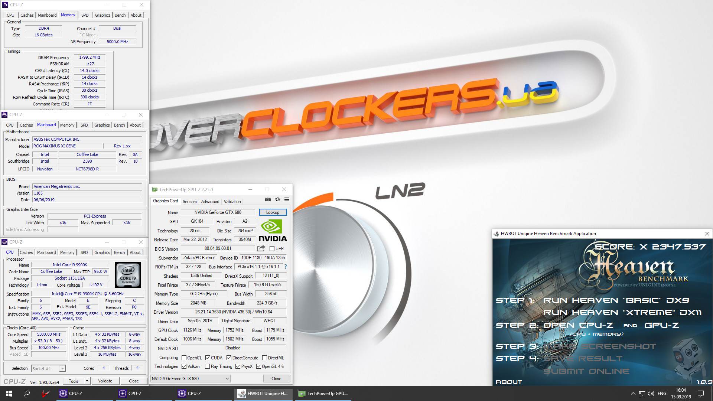Image resolution: width=713 pixels, height=401 pixels.
Task: Click the GPU-Z Lookup button
Action: [273, 212]
